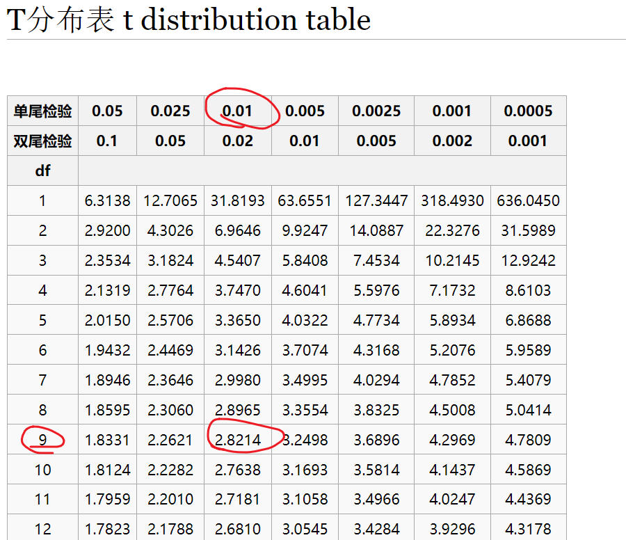Image resolution: width=626 pixels, height=540 pixels.
Task: Select the cell with value 6.3138
Action: (107, 200)
